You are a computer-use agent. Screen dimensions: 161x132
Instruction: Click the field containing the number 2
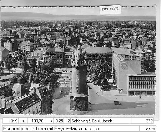point(67,121)
